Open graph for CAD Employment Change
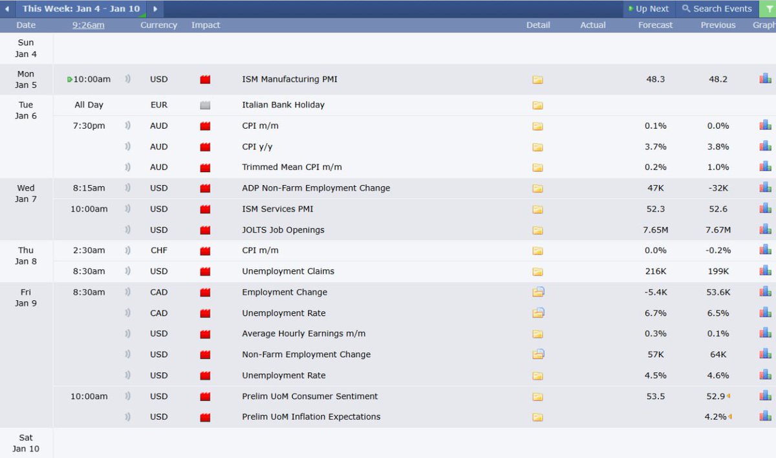 (x=765, y=291)
